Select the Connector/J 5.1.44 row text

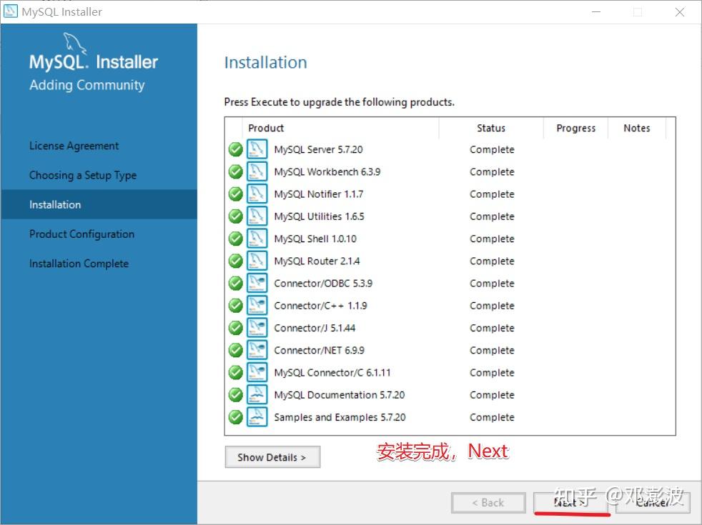pyautogui.click(x=315, y=329)
